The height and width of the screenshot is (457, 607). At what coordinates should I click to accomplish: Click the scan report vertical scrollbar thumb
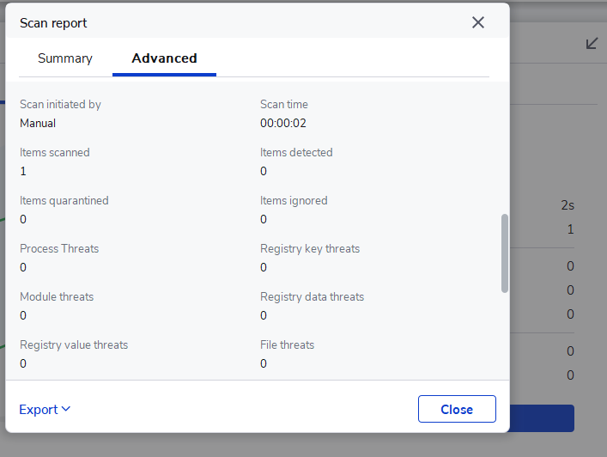click(505, 253)
